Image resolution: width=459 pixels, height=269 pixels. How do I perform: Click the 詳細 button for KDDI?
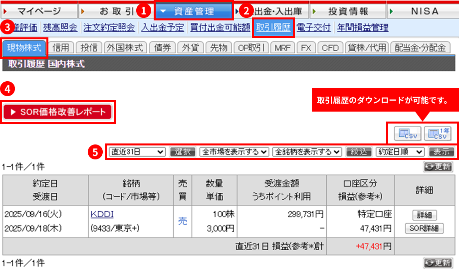click(x=424, y=215)
